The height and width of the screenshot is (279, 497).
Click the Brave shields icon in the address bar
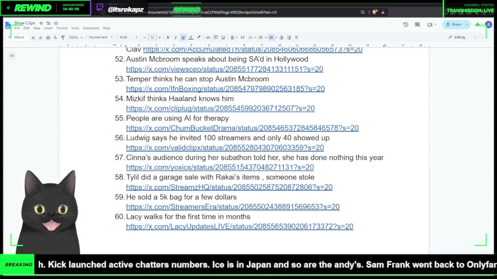pos(374,12)
